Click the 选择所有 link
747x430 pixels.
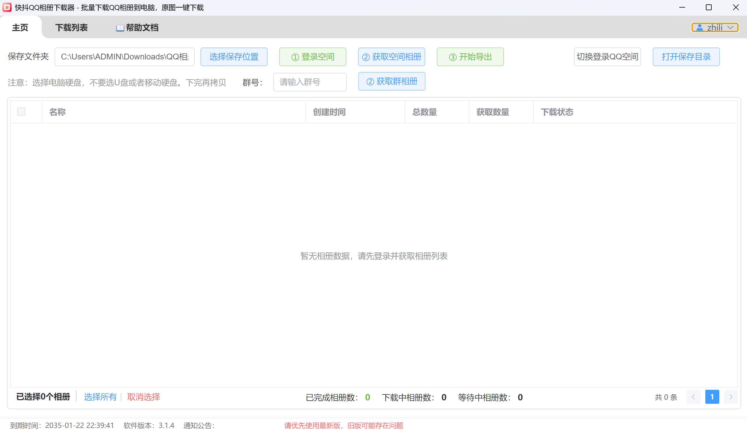click(x=100, y=397)
